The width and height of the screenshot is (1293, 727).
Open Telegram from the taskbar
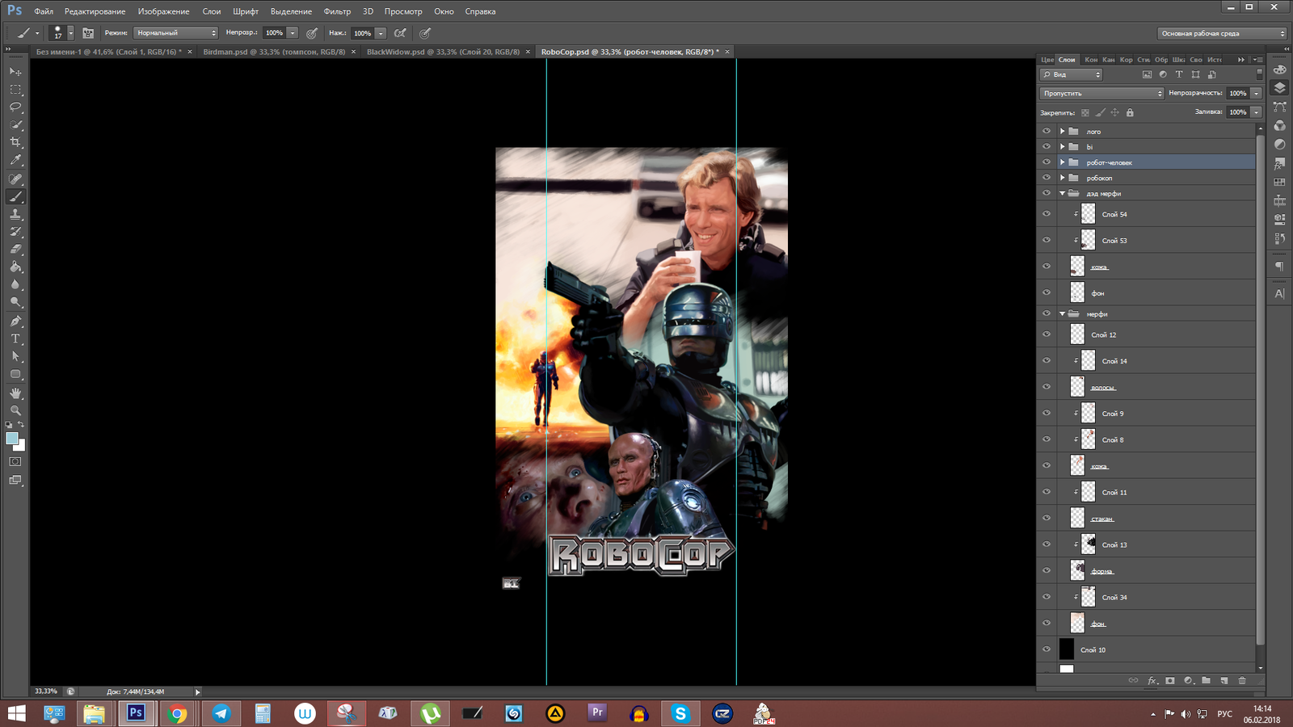click(221, 713)
